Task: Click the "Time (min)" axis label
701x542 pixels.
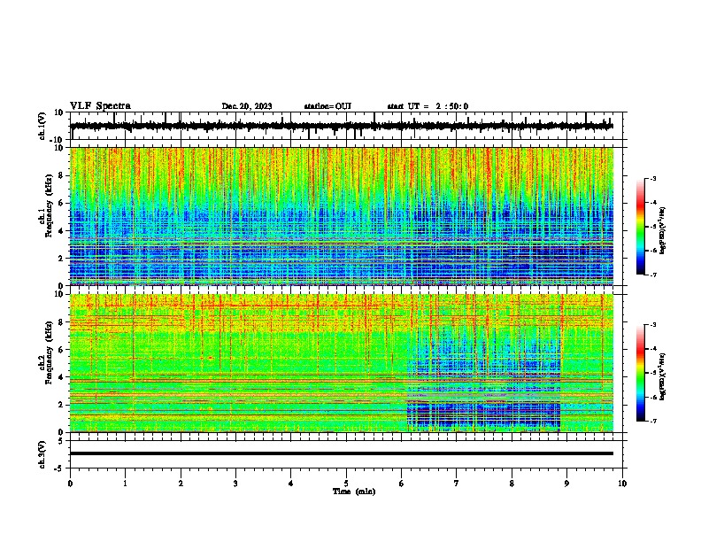Action: click(354, 492)
